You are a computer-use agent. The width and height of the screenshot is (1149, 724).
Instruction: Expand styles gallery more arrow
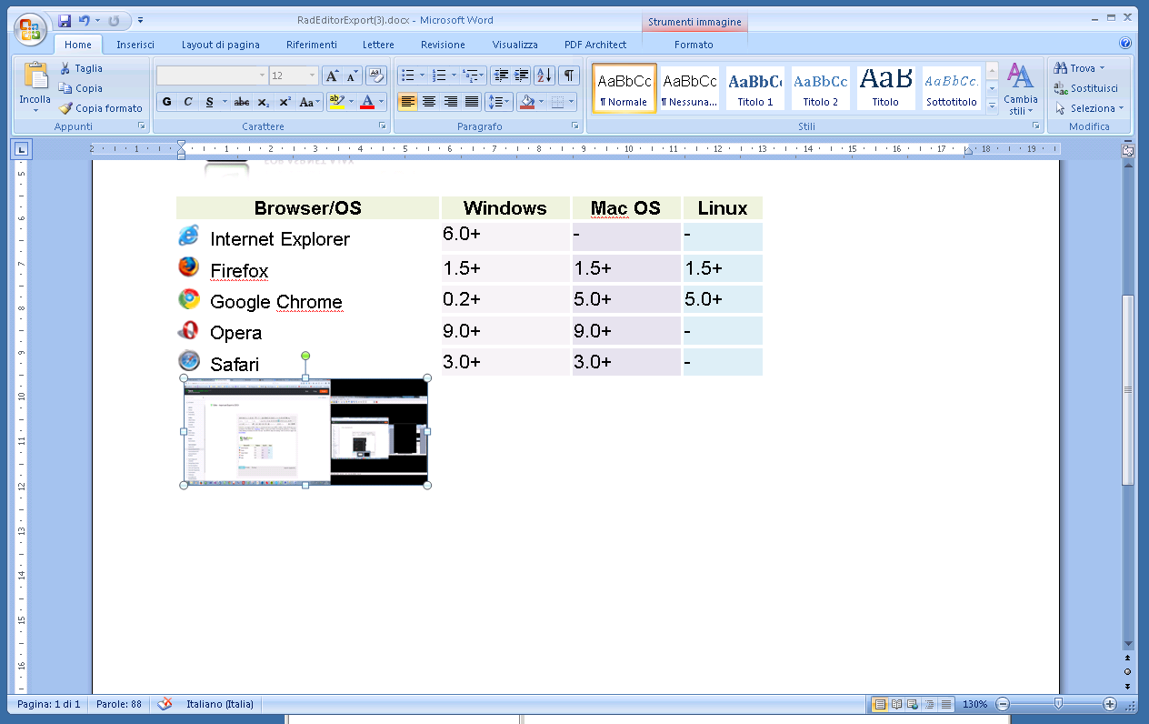(992, 106)
